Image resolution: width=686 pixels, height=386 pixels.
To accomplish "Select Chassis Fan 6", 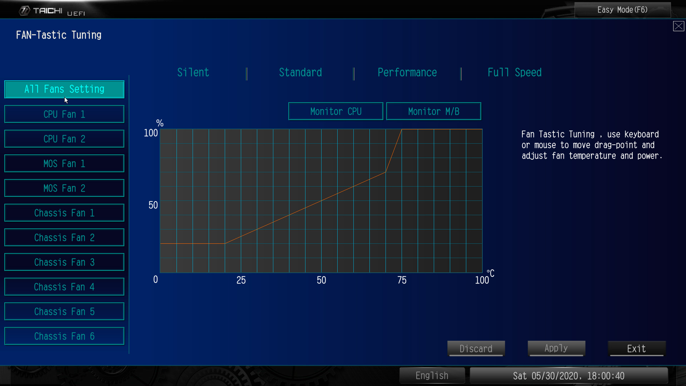I will click(x=64, y=336).
